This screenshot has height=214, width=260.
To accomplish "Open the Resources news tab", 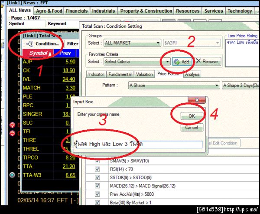I will click(x=188, y=11).
